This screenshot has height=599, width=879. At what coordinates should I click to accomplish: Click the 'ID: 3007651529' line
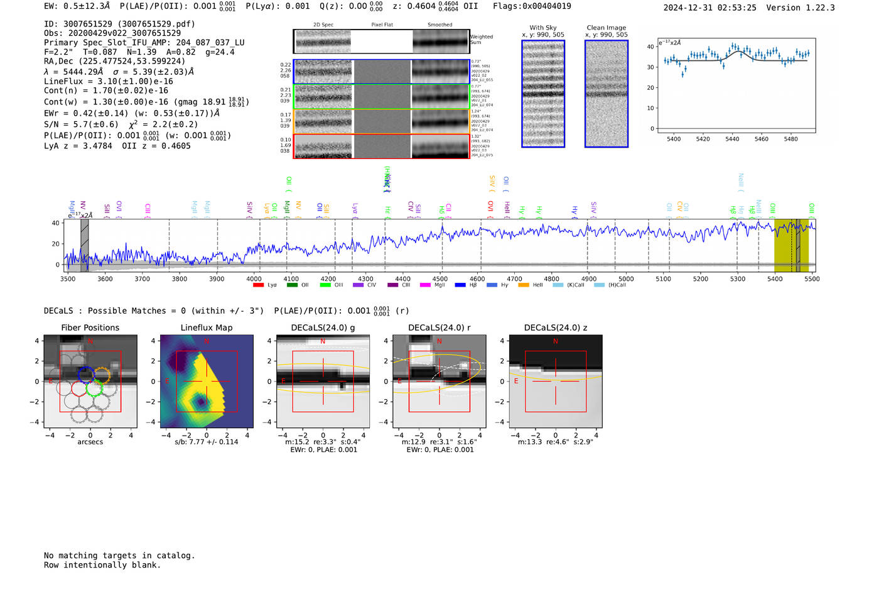click(119, 24)
